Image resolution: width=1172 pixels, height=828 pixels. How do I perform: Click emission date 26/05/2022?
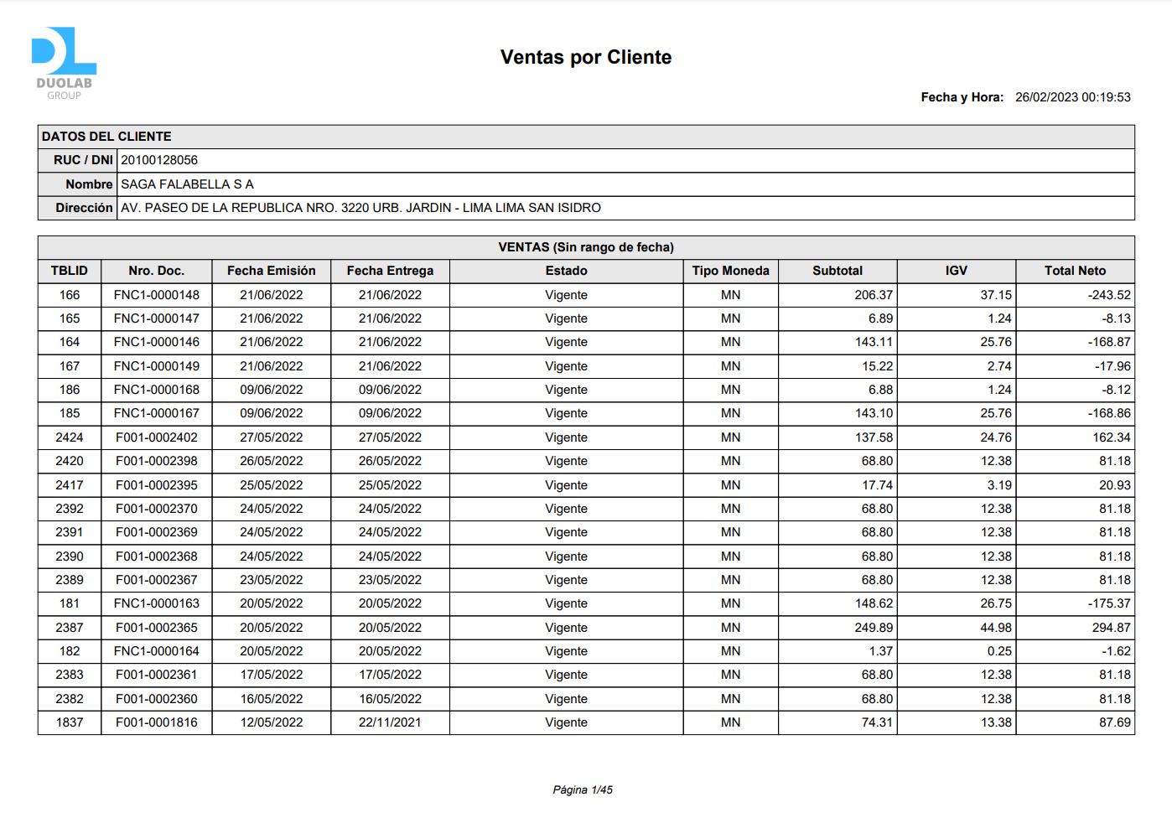(272, 461)
